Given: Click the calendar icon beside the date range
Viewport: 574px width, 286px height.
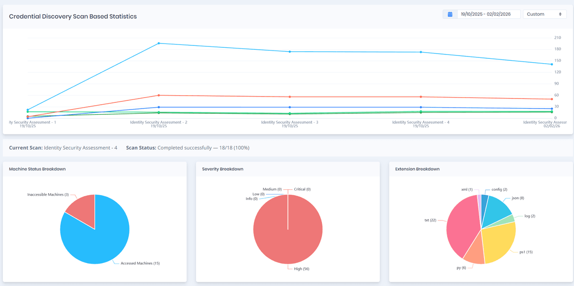Looking at the screenshot, I should tap(450, 14).
